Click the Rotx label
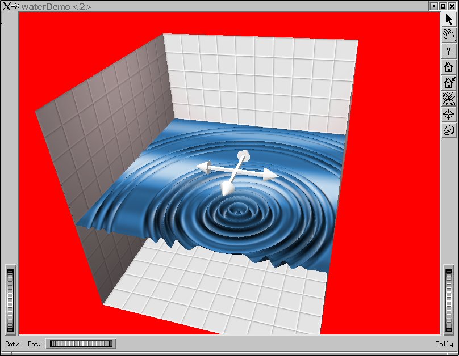Screen dimensions: 459x356 pos(12,344)
